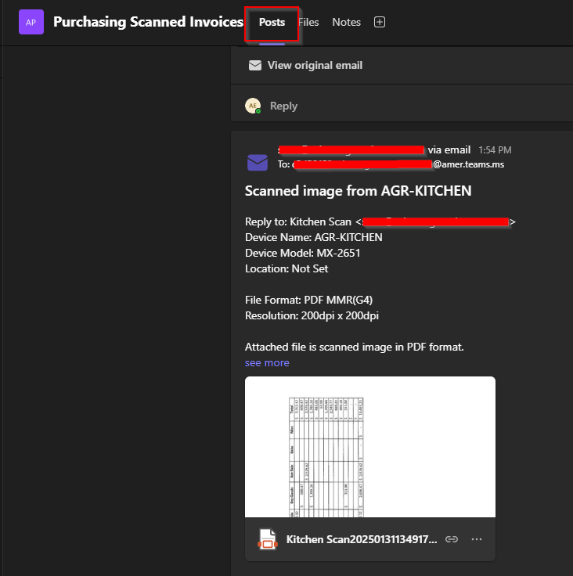Screen dimensions: 573x576
Task: Click the 1:54 PM timestamp
Action: (x=495, y=150)
